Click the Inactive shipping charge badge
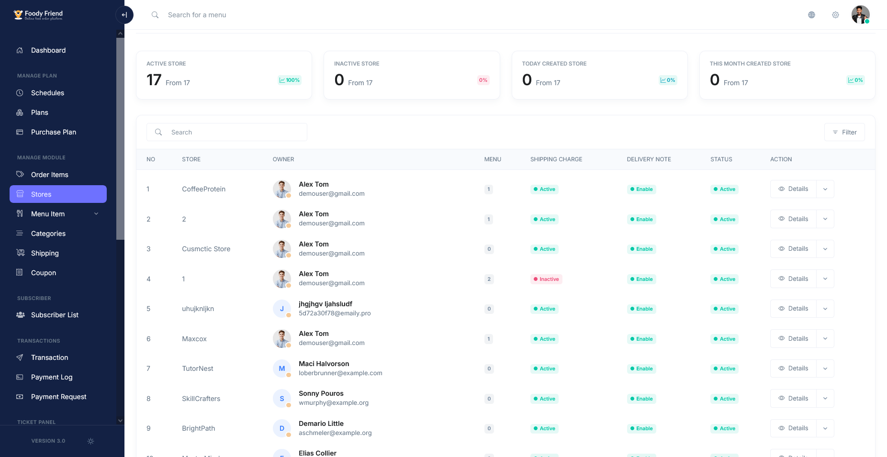Image resolution: width=887 pixels, height=457 pixels. [x=546, y=279]
